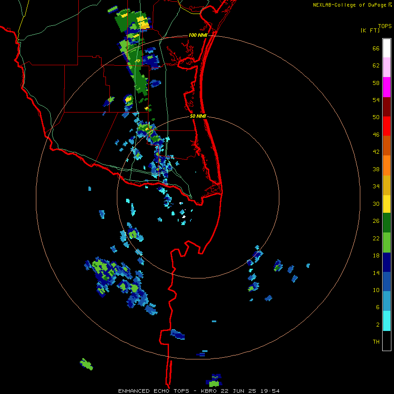Select the black TH legend segment
Viewport: 394px width, 394px height.
(x=387, y=341)
